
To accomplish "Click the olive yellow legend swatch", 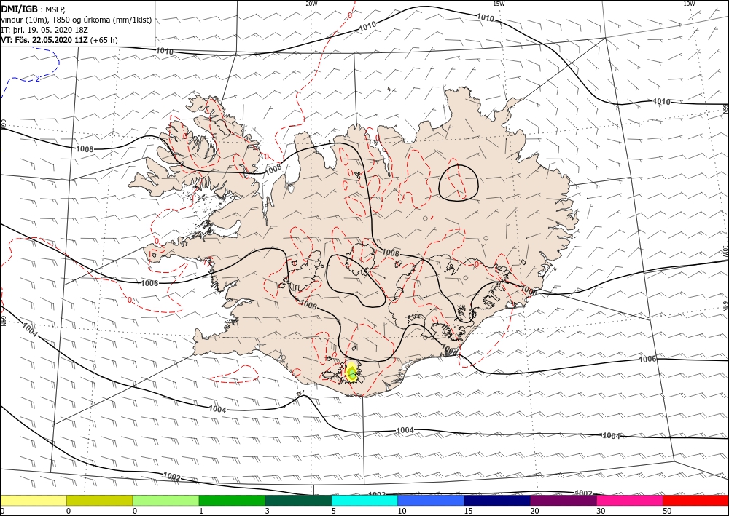I will [x=99, y=500].
